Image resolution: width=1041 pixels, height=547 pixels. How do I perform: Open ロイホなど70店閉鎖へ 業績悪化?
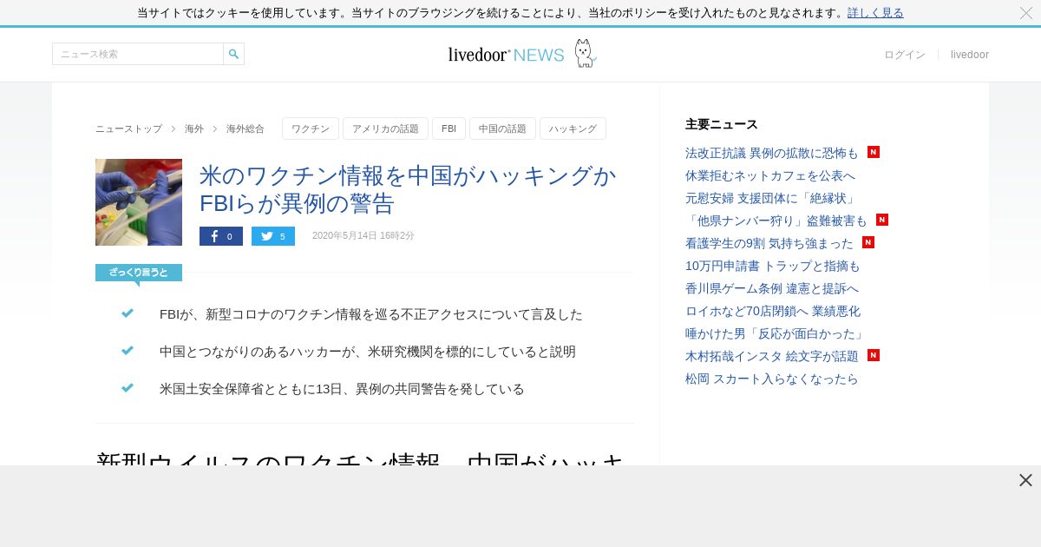tap(773, 311)
